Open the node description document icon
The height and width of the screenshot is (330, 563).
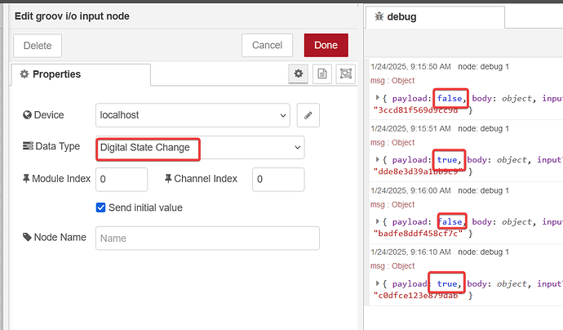click(323, 74)
